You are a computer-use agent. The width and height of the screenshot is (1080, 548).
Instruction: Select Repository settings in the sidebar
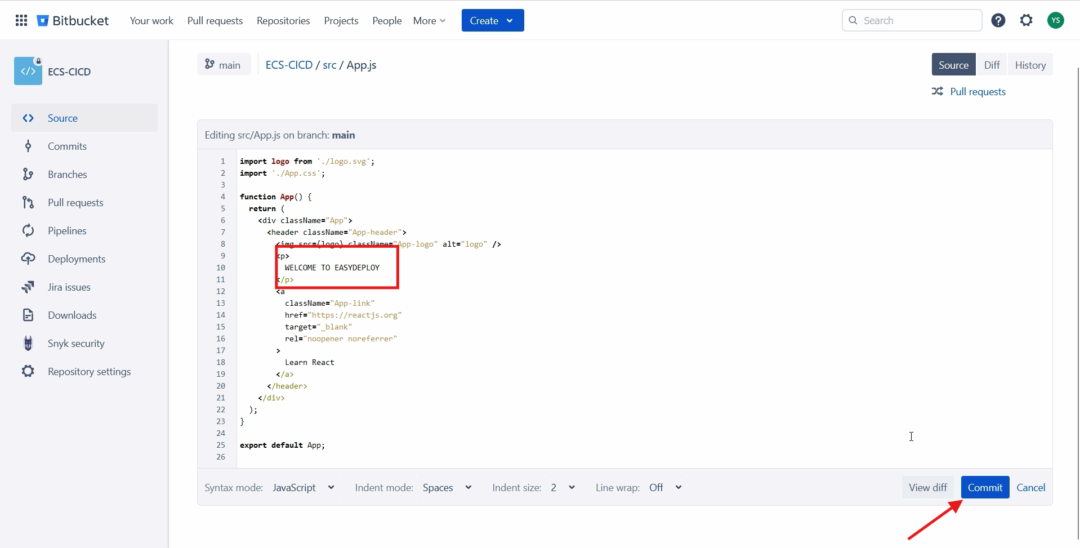tap(84, 371)
